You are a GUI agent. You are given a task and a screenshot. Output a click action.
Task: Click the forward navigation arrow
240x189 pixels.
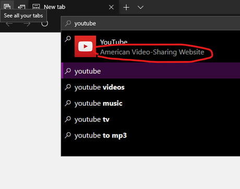click(x=27, y=24)
